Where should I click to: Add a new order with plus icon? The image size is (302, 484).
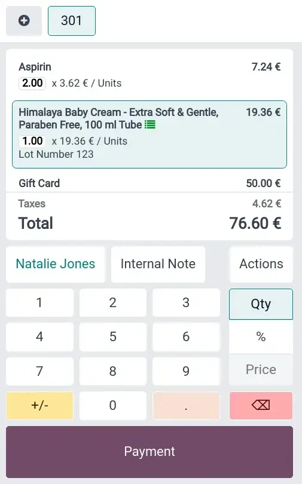[x=24, y=21]
